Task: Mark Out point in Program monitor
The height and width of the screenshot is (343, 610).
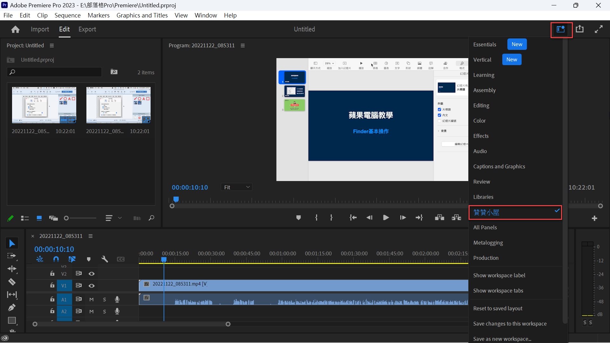Action: (x=331, y=218)
